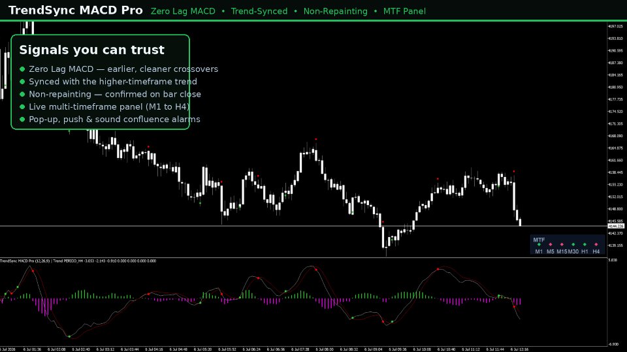Click the 4197.025 price axis label

[615, 26]
